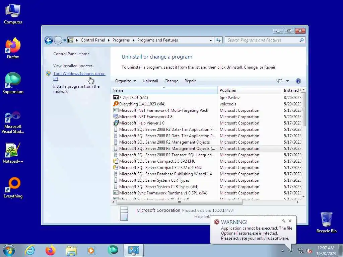Select Microsoft Sync Framework Runtime v1.0 SP1 (x64)
This screenshot has height=257, width=343.
(x=207, y=193)
